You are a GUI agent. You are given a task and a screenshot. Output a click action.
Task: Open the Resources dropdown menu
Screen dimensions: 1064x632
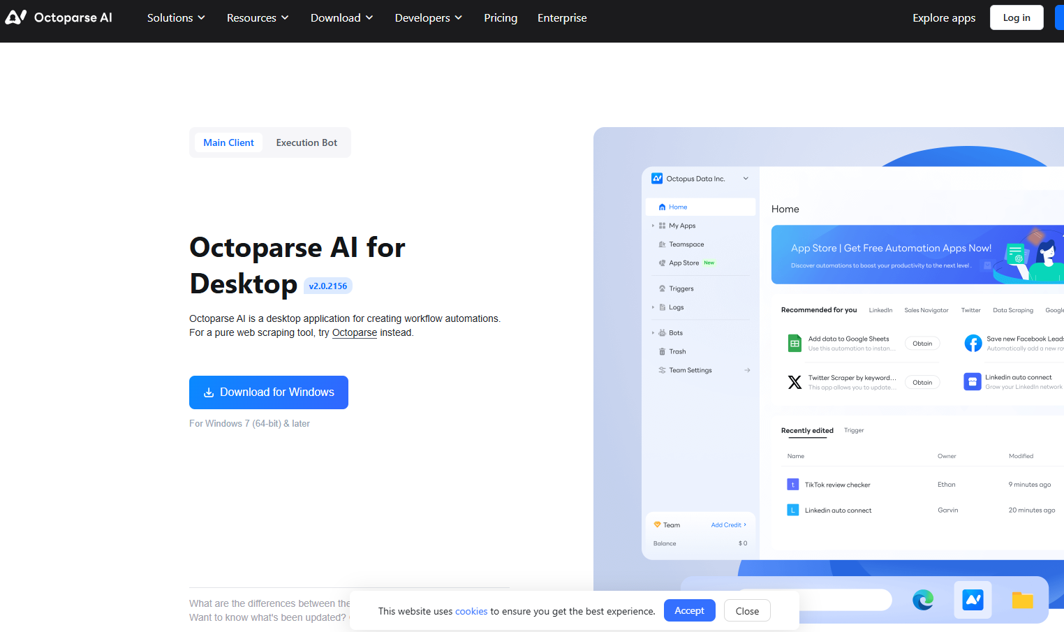point(258,17)
